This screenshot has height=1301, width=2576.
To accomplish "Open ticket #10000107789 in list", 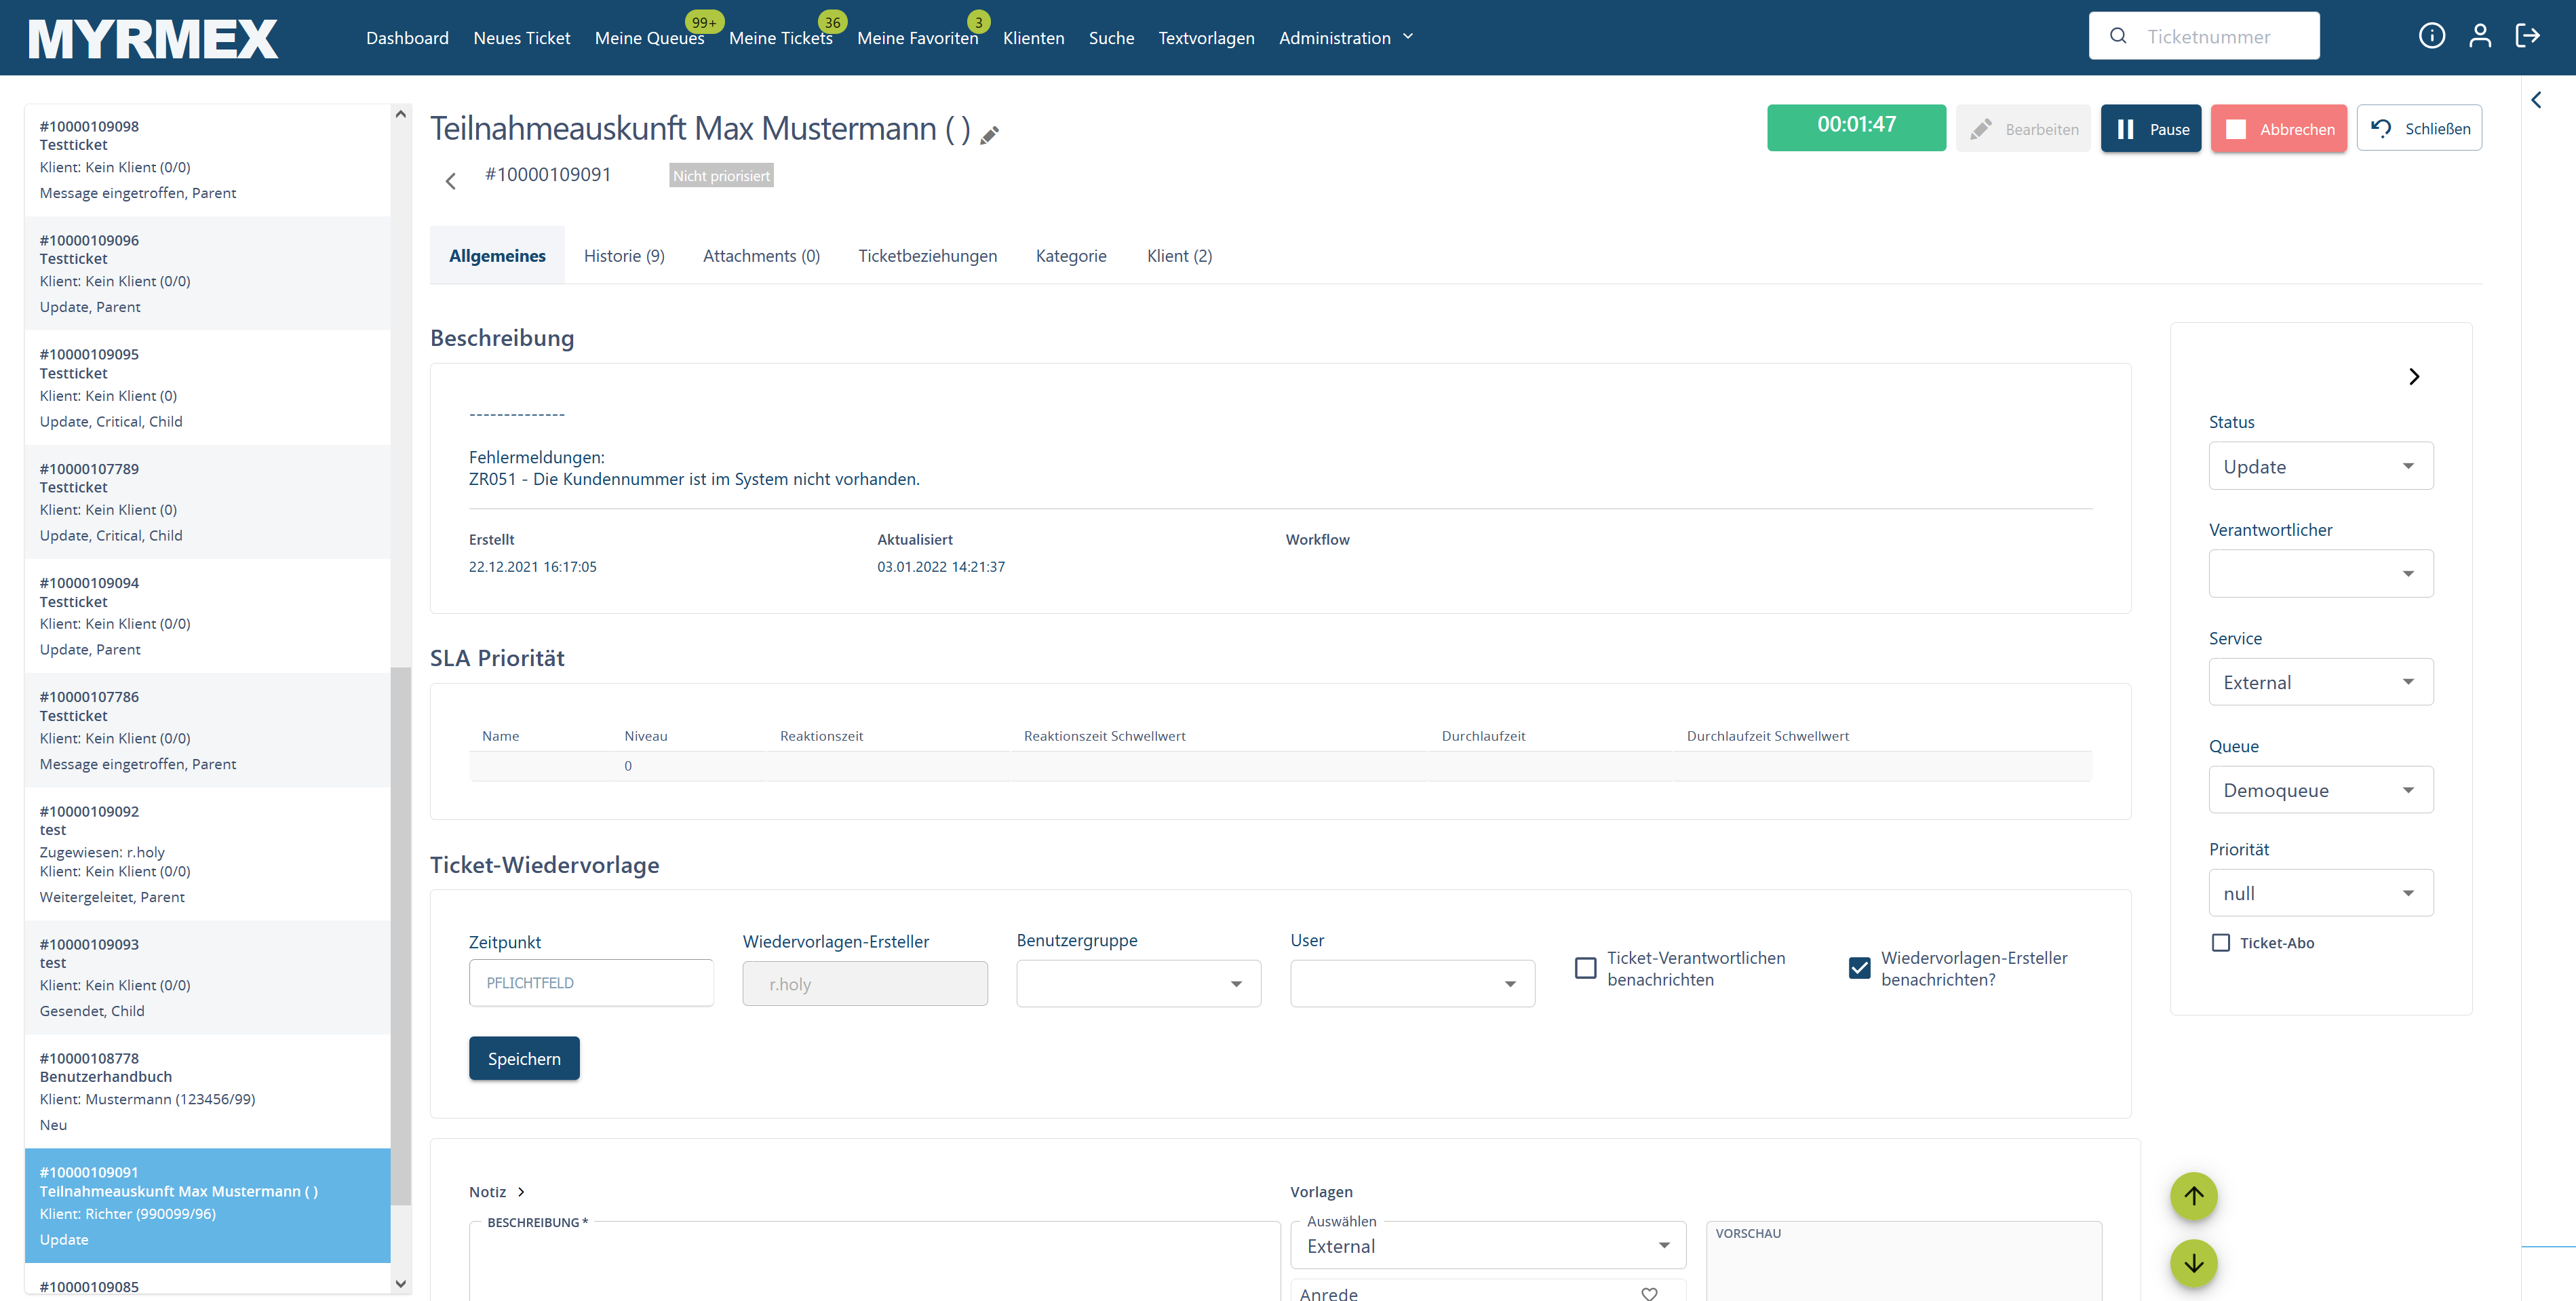I will point(207,502).
